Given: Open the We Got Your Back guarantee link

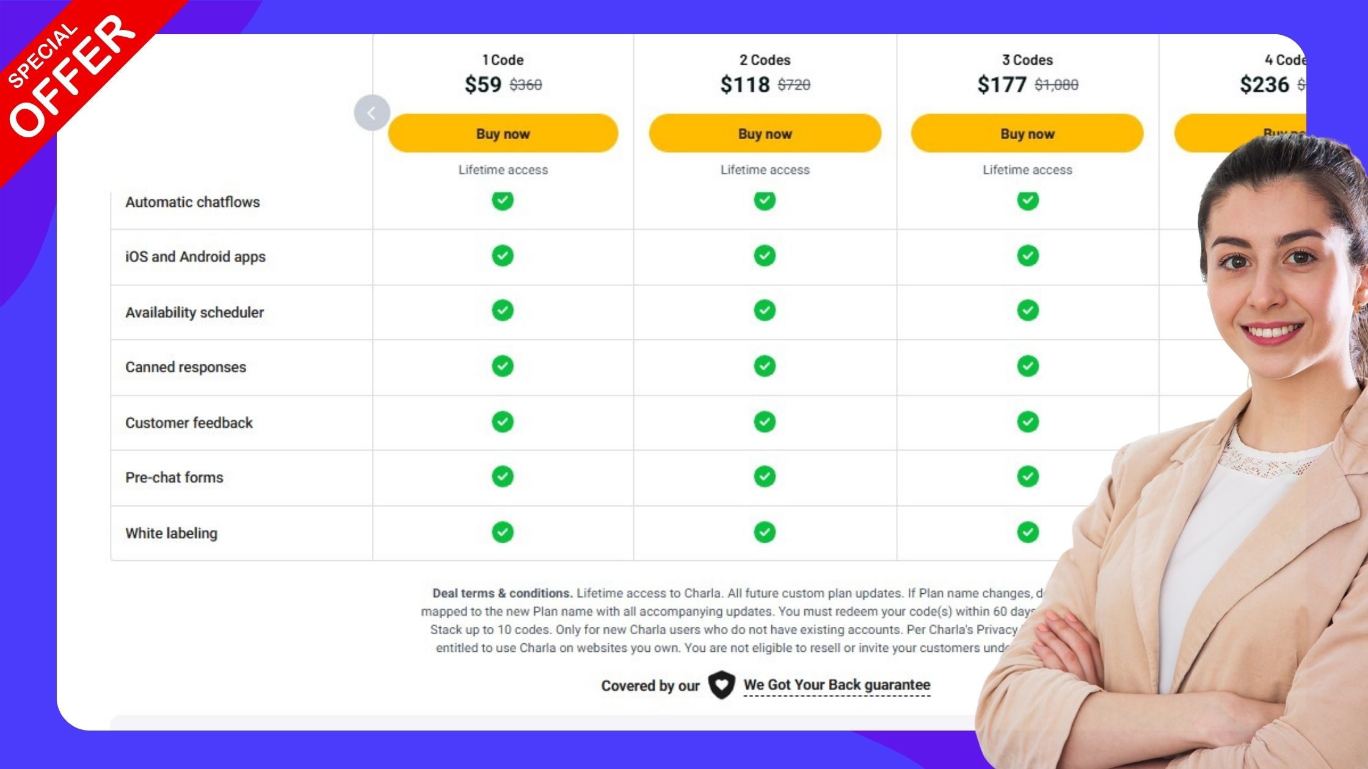Looking at the screenshot, I should [837, 685].
